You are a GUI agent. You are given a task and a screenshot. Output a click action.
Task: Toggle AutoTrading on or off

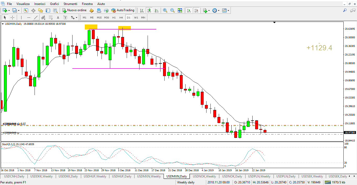[x=123, y=10]
